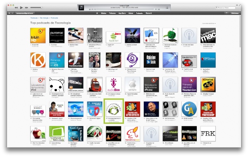248x157 pixels.
Task: Open the App Store section
Action: (x=122, y=13)
